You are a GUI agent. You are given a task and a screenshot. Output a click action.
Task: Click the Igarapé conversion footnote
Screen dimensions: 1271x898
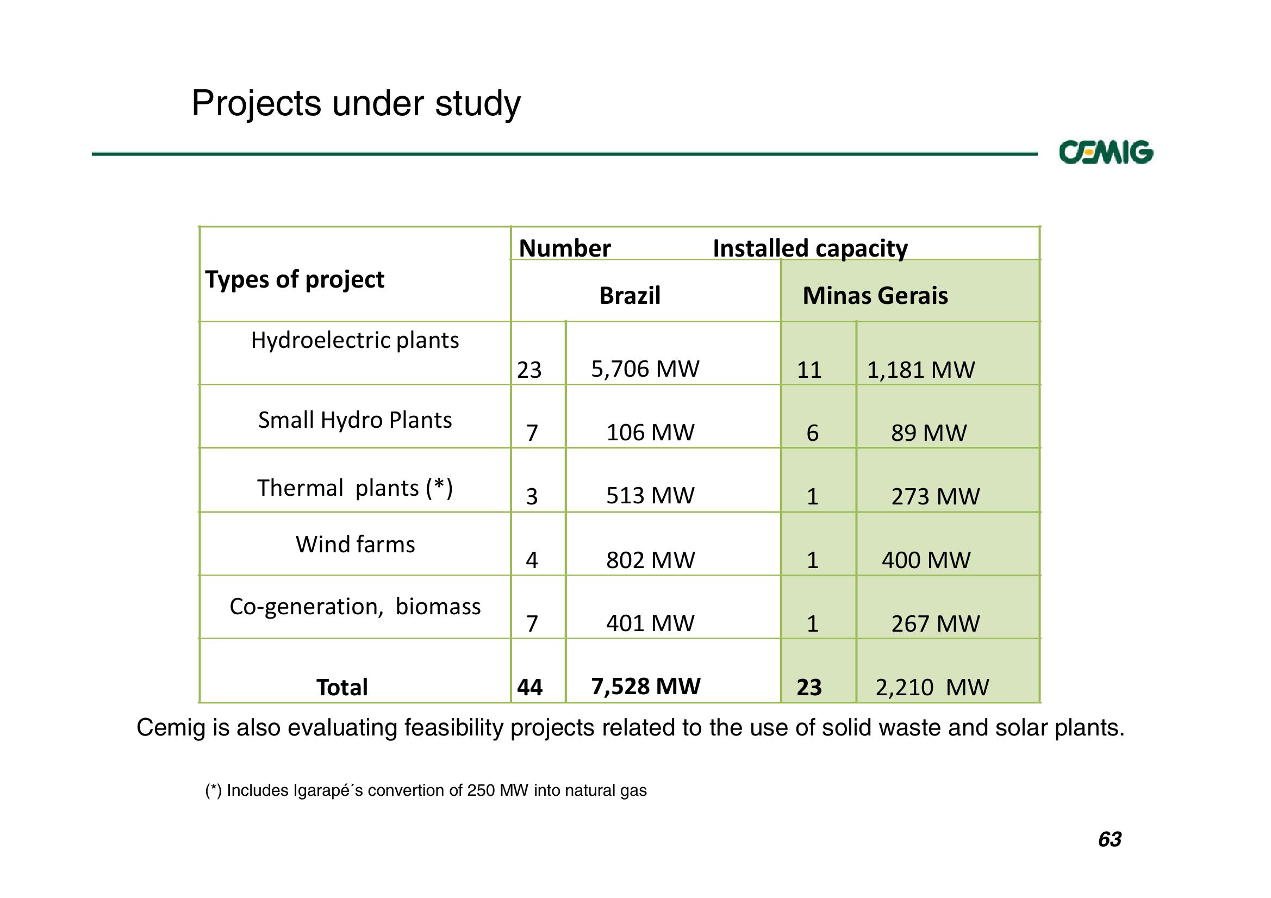[426, 790]
